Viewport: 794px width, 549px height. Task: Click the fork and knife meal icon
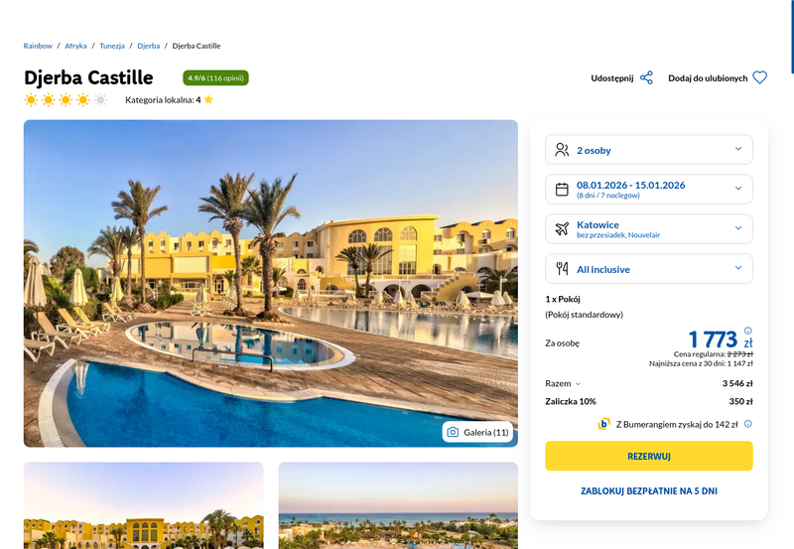[562, 268]
